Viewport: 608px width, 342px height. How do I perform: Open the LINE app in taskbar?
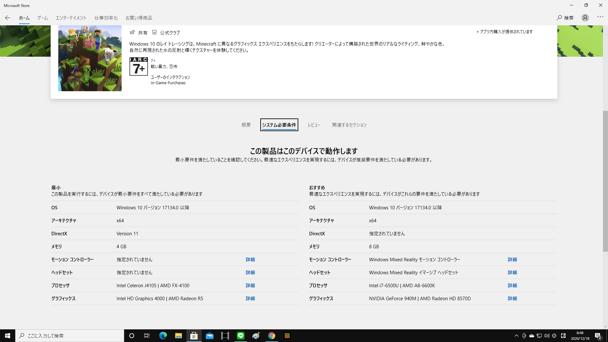click(241, 336)
